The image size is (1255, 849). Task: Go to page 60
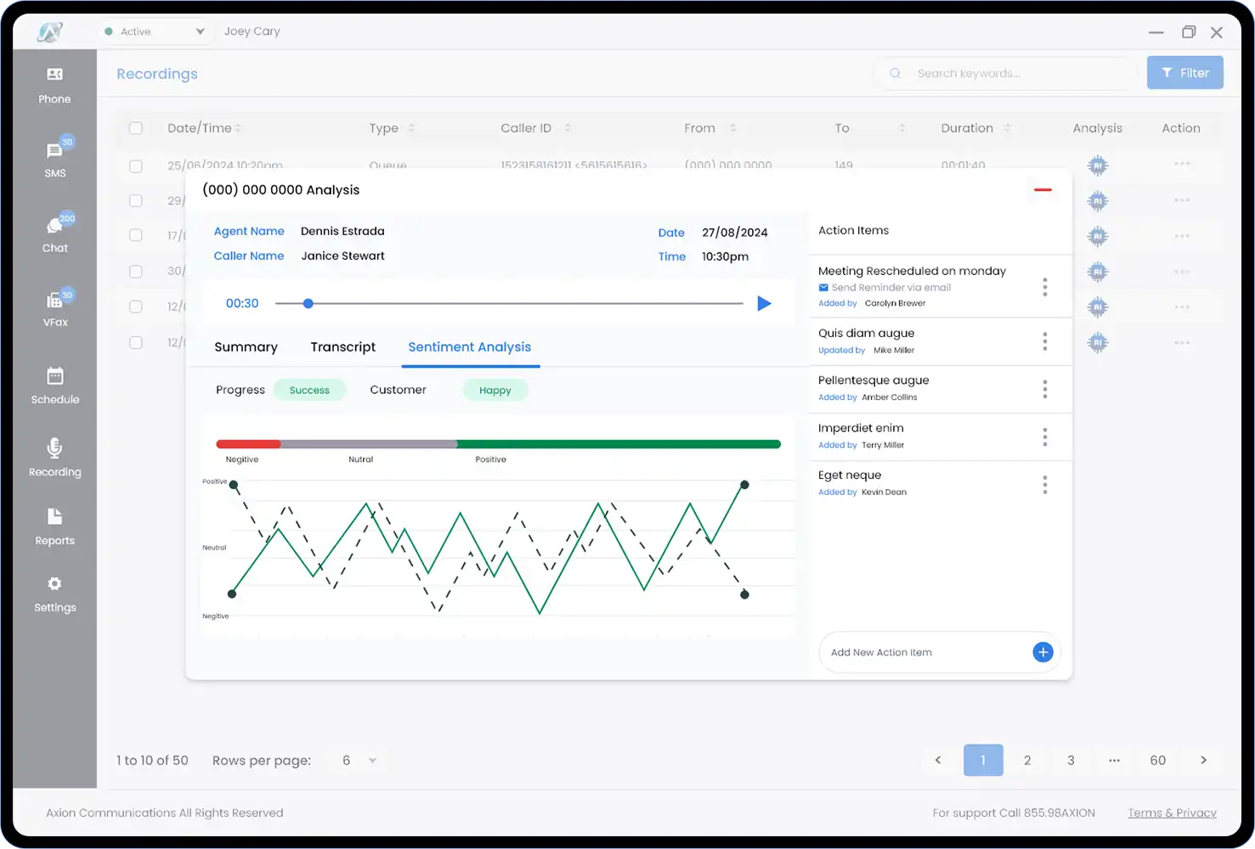pos(1158,760)
